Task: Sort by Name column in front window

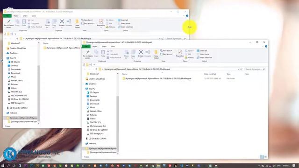Action: (125, 74)
